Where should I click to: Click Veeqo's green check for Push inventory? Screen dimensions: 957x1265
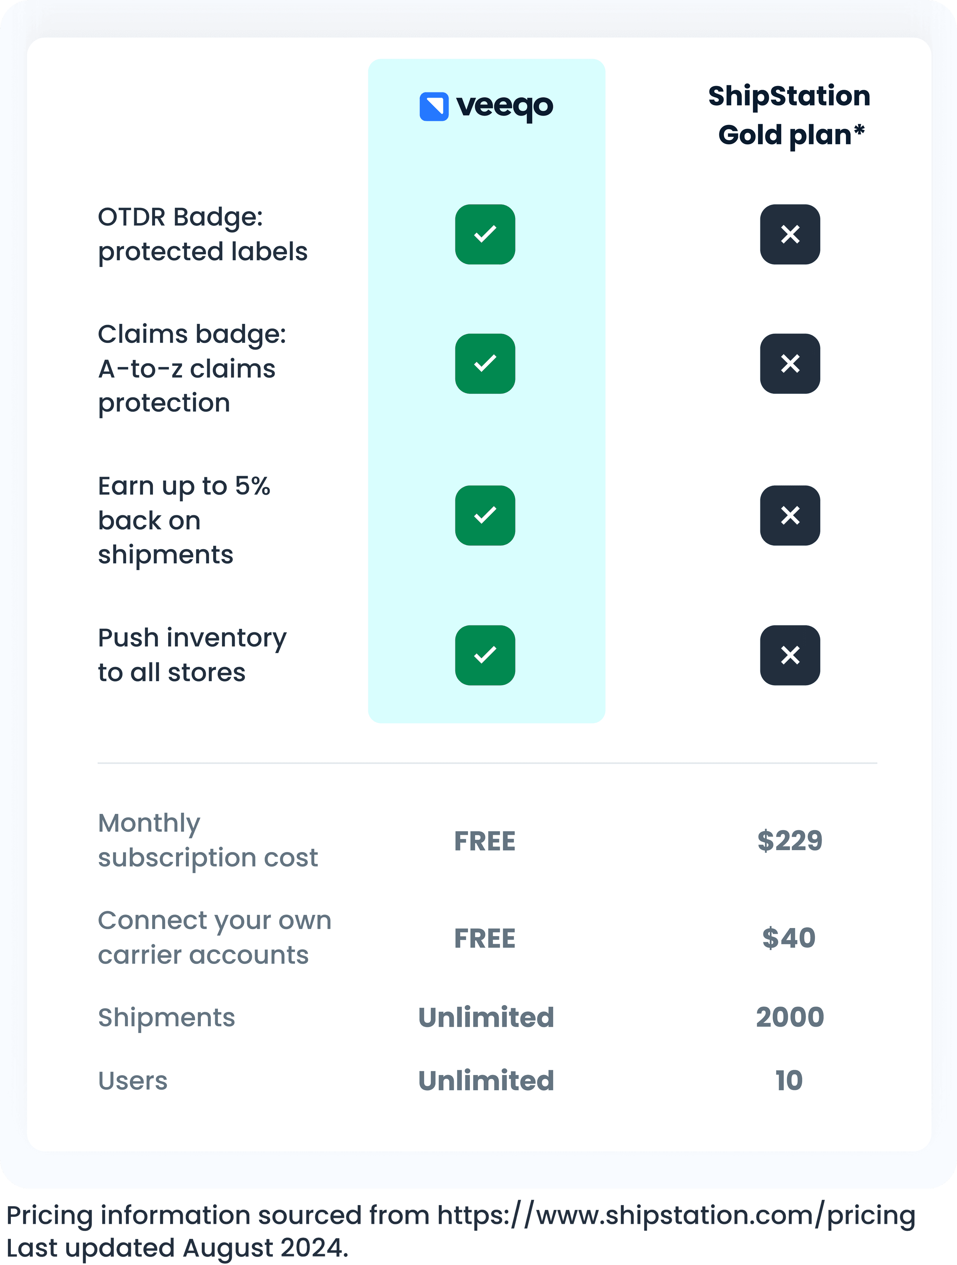point(485,655)
